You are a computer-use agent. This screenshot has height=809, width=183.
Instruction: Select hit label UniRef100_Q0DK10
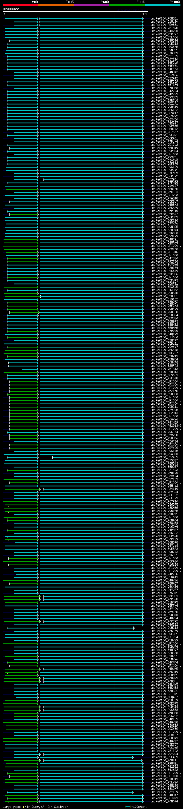tap(164, 107)
